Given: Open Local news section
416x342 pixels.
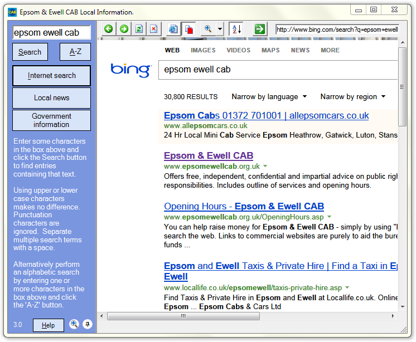Looking at the screenshot, I should point(51,97).
